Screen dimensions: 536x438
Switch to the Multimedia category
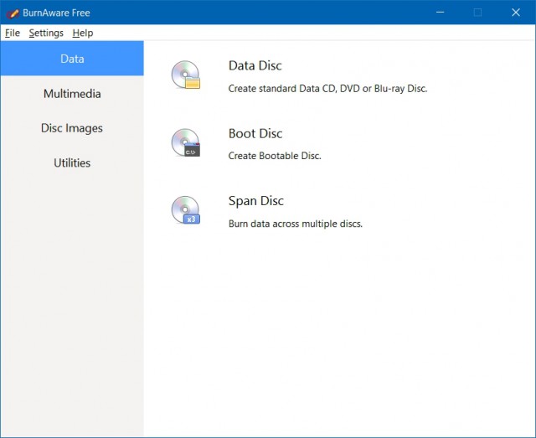coord(72,93)
